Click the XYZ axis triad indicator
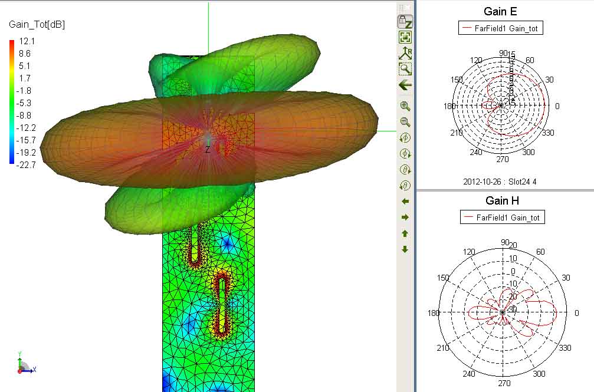The width and height of the screenshot is (594, 392). (x=26, y=364)
